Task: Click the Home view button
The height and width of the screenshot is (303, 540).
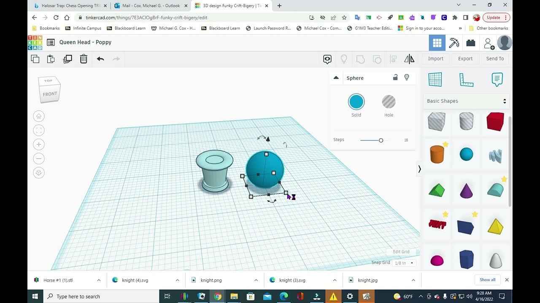Action: click(39, 116)
